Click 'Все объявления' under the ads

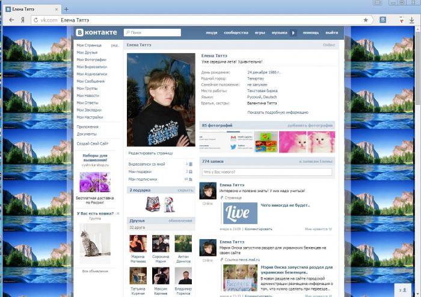click(95, 271)
